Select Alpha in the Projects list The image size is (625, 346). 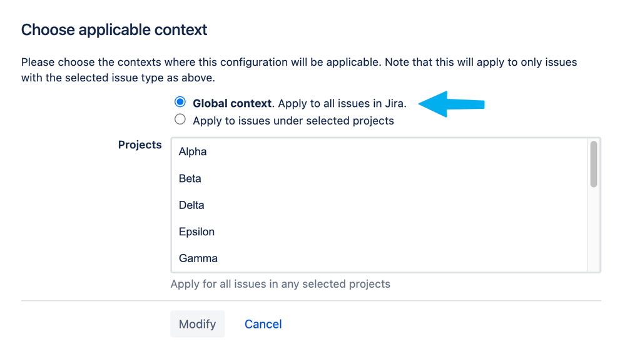380,152
